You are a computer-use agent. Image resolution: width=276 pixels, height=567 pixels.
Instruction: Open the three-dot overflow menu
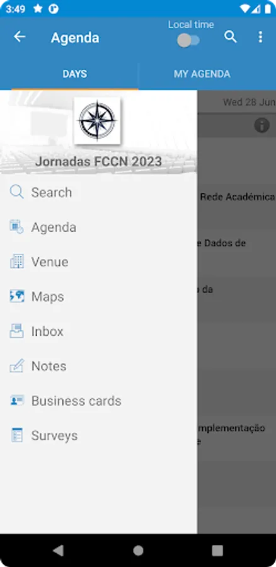tap(260, 37)
